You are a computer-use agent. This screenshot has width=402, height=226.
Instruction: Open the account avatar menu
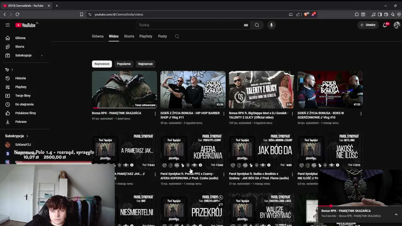point(397,25)
